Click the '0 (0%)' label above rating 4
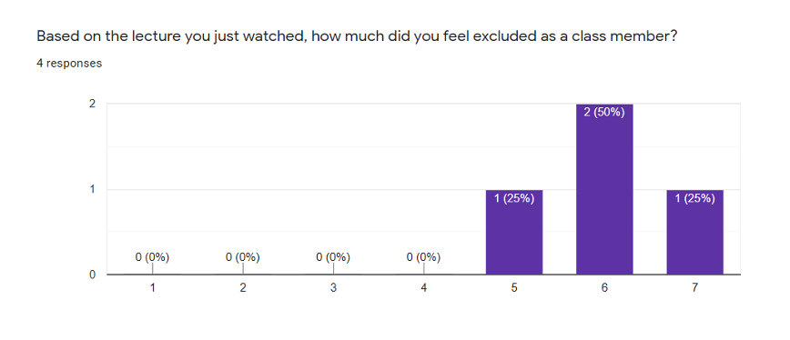790x340 pixels. pyautogui.click(x=424, y=257)
